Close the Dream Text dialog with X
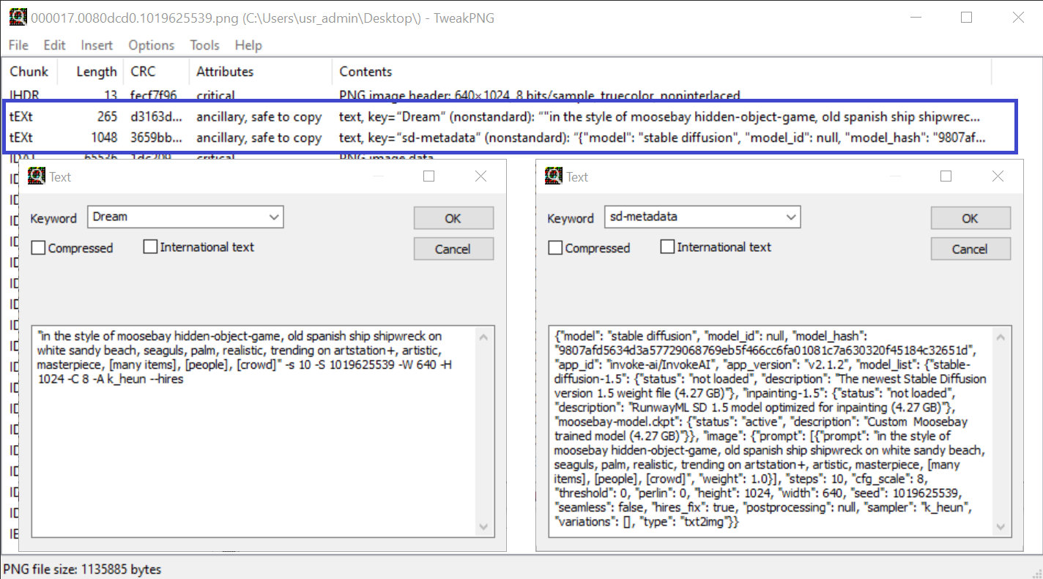This screenshot has width=1043, height=579. coord(480,176)
